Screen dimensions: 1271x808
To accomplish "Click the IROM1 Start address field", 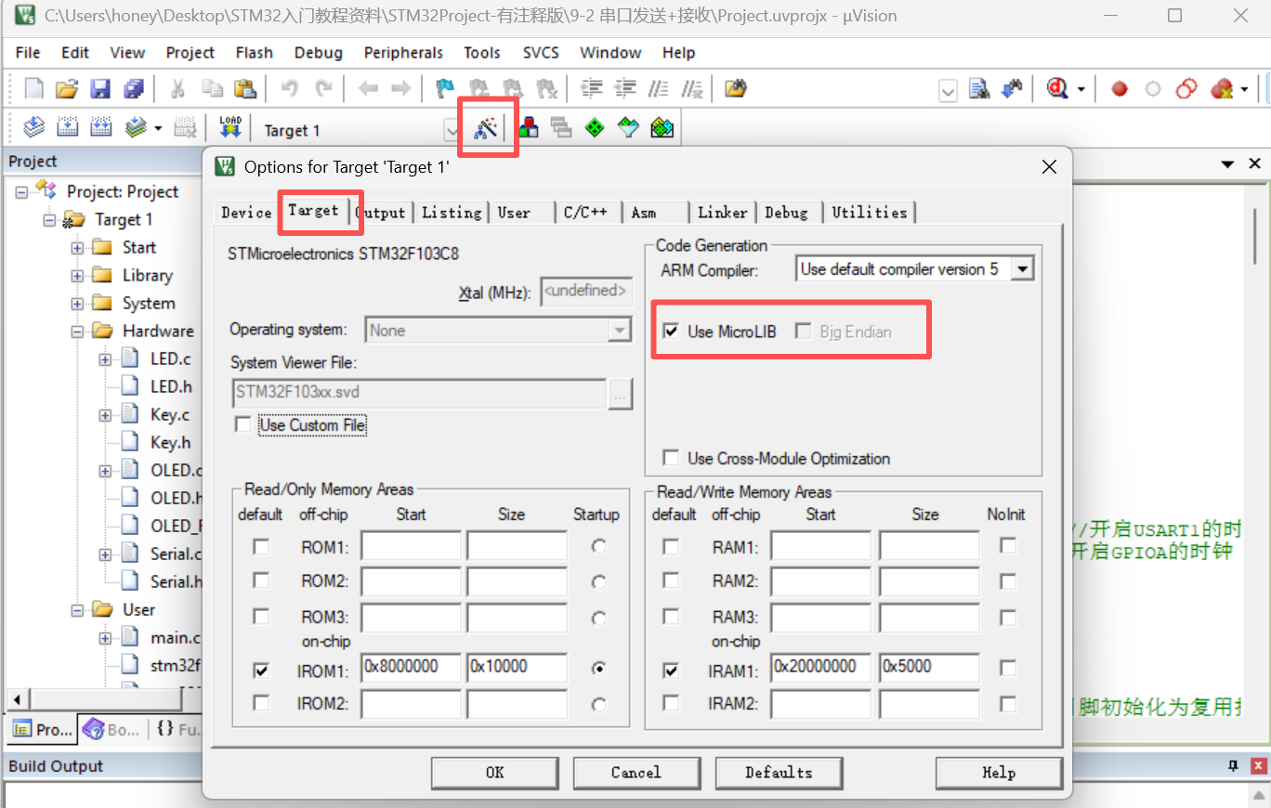I will 412,668.
